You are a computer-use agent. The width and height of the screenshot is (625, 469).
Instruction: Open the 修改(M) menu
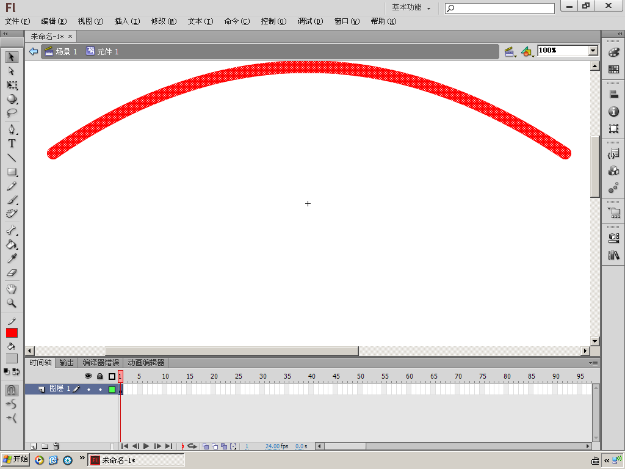coord(164,21)
